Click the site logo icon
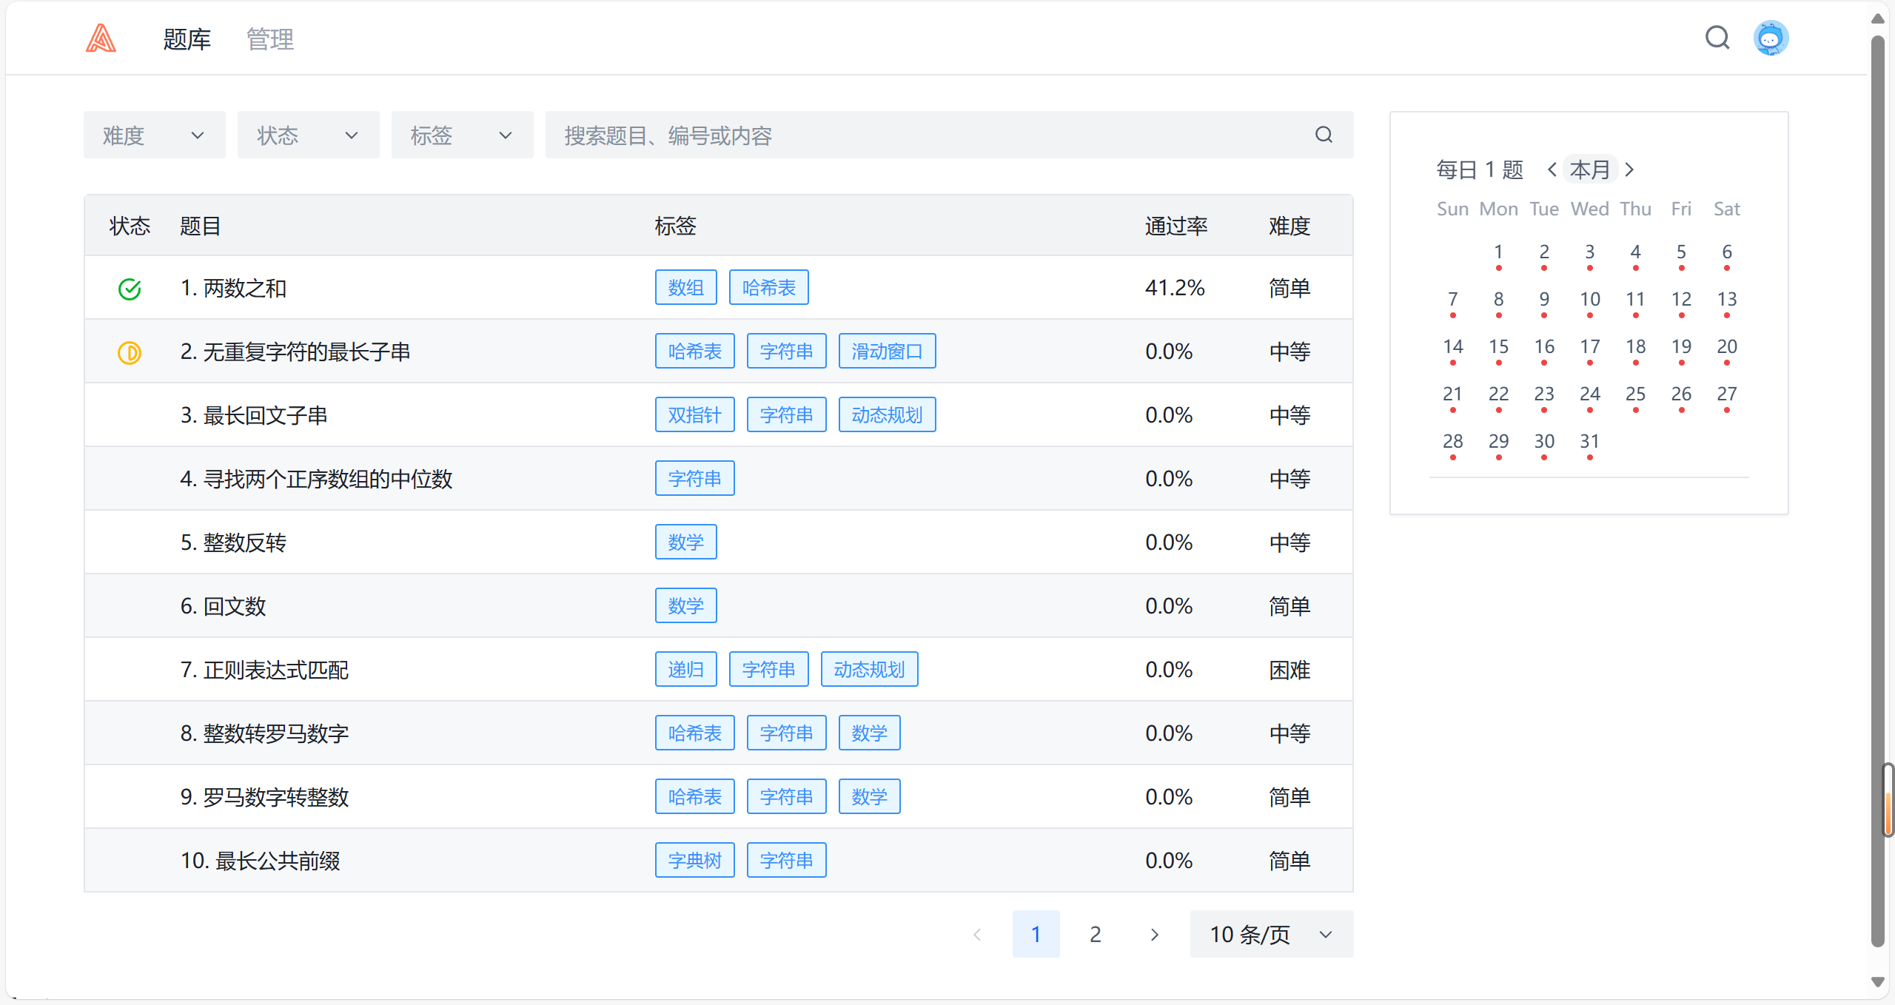The image size is (1895, 1005). point(101,38)
